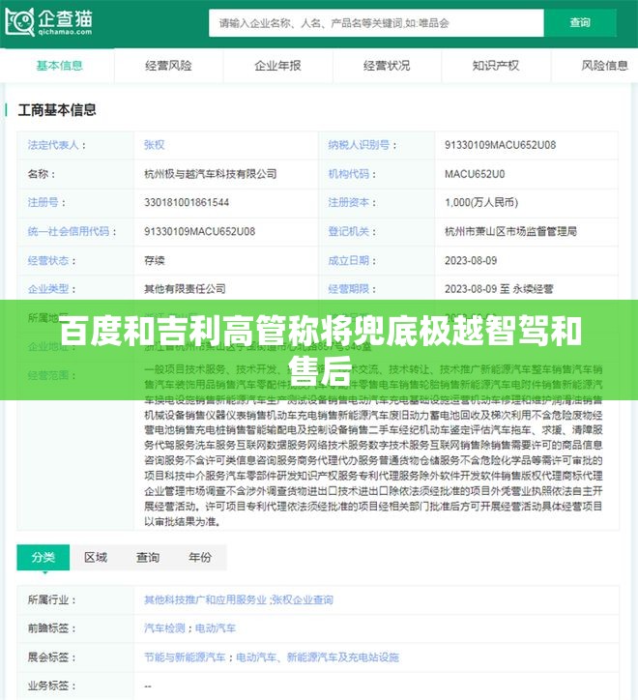Open legal representative 张权 link
This screenshot has height=700, width=638.
(x=154, y=145)
